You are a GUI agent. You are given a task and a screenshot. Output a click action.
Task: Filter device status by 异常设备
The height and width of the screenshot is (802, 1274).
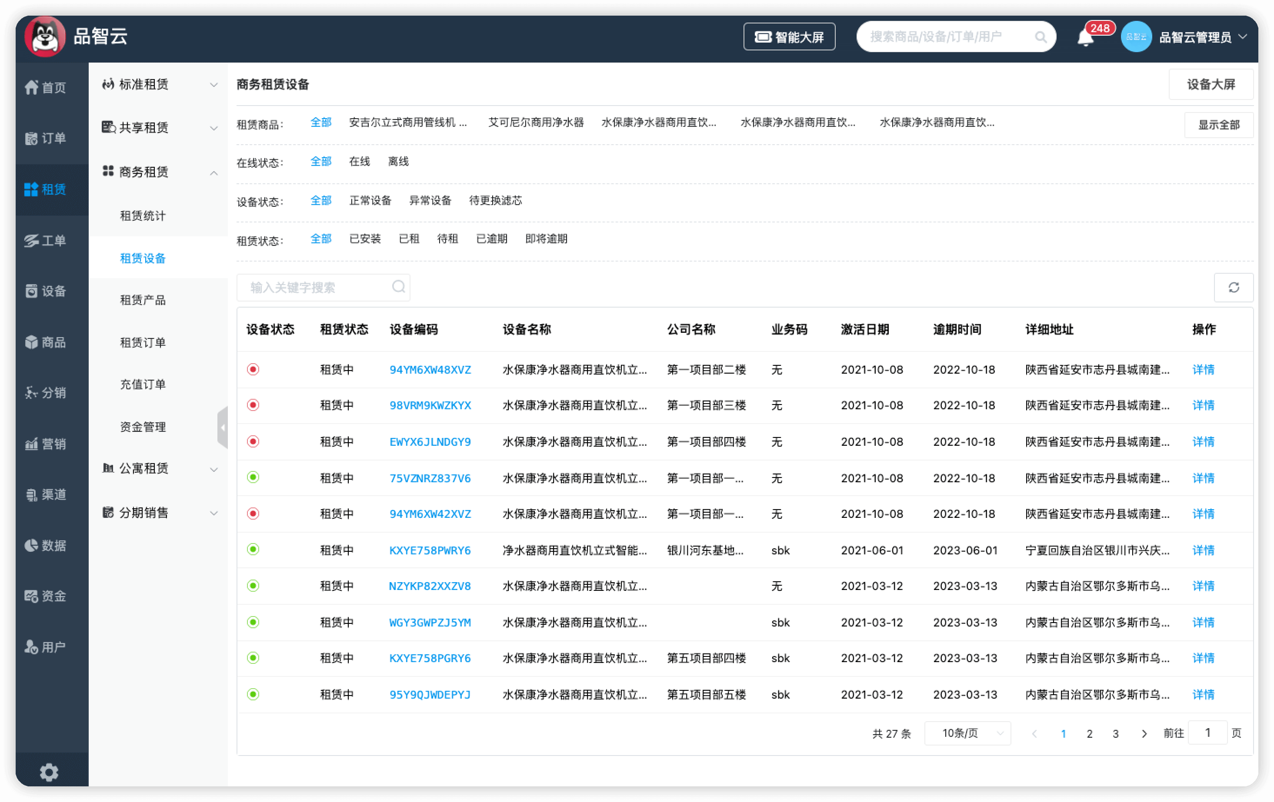tap(430, 200)
